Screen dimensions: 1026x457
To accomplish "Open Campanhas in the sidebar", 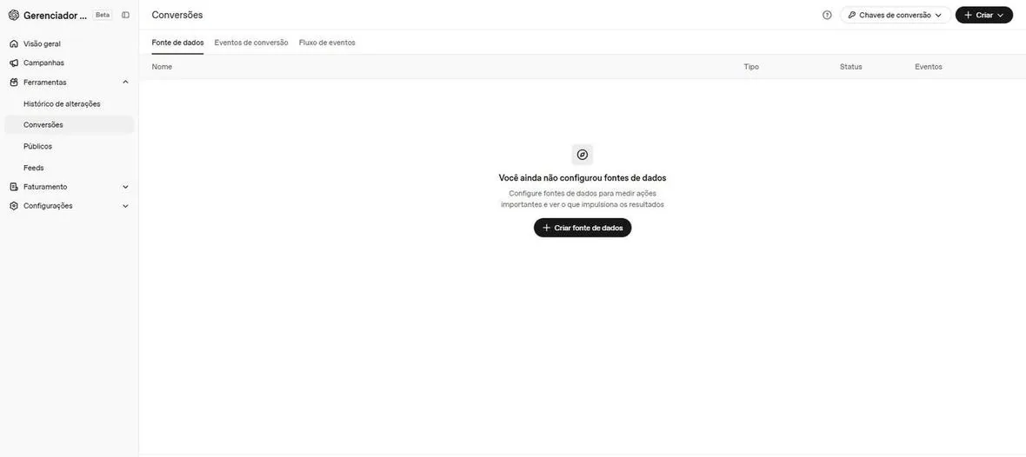I will [43, 63].
